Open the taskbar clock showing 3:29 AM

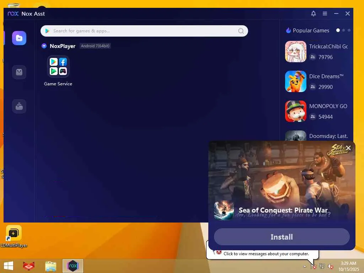click(x=348, y=266)
